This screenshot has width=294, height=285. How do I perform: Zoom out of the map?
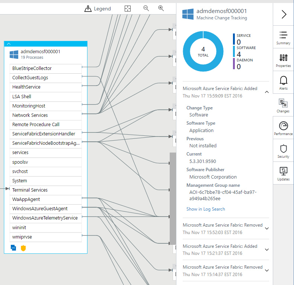click(x=146, y=9)
